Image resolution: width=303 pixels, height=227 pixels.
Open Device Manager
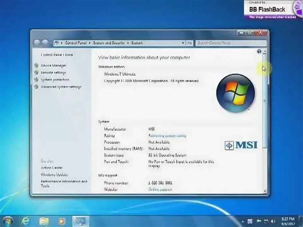[53, 66]
